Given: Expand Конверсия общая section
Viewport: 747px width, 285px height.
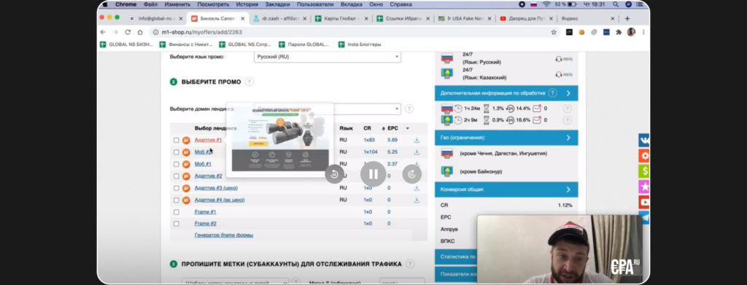Looking at the screenshot, I should (x=506, y=190).
